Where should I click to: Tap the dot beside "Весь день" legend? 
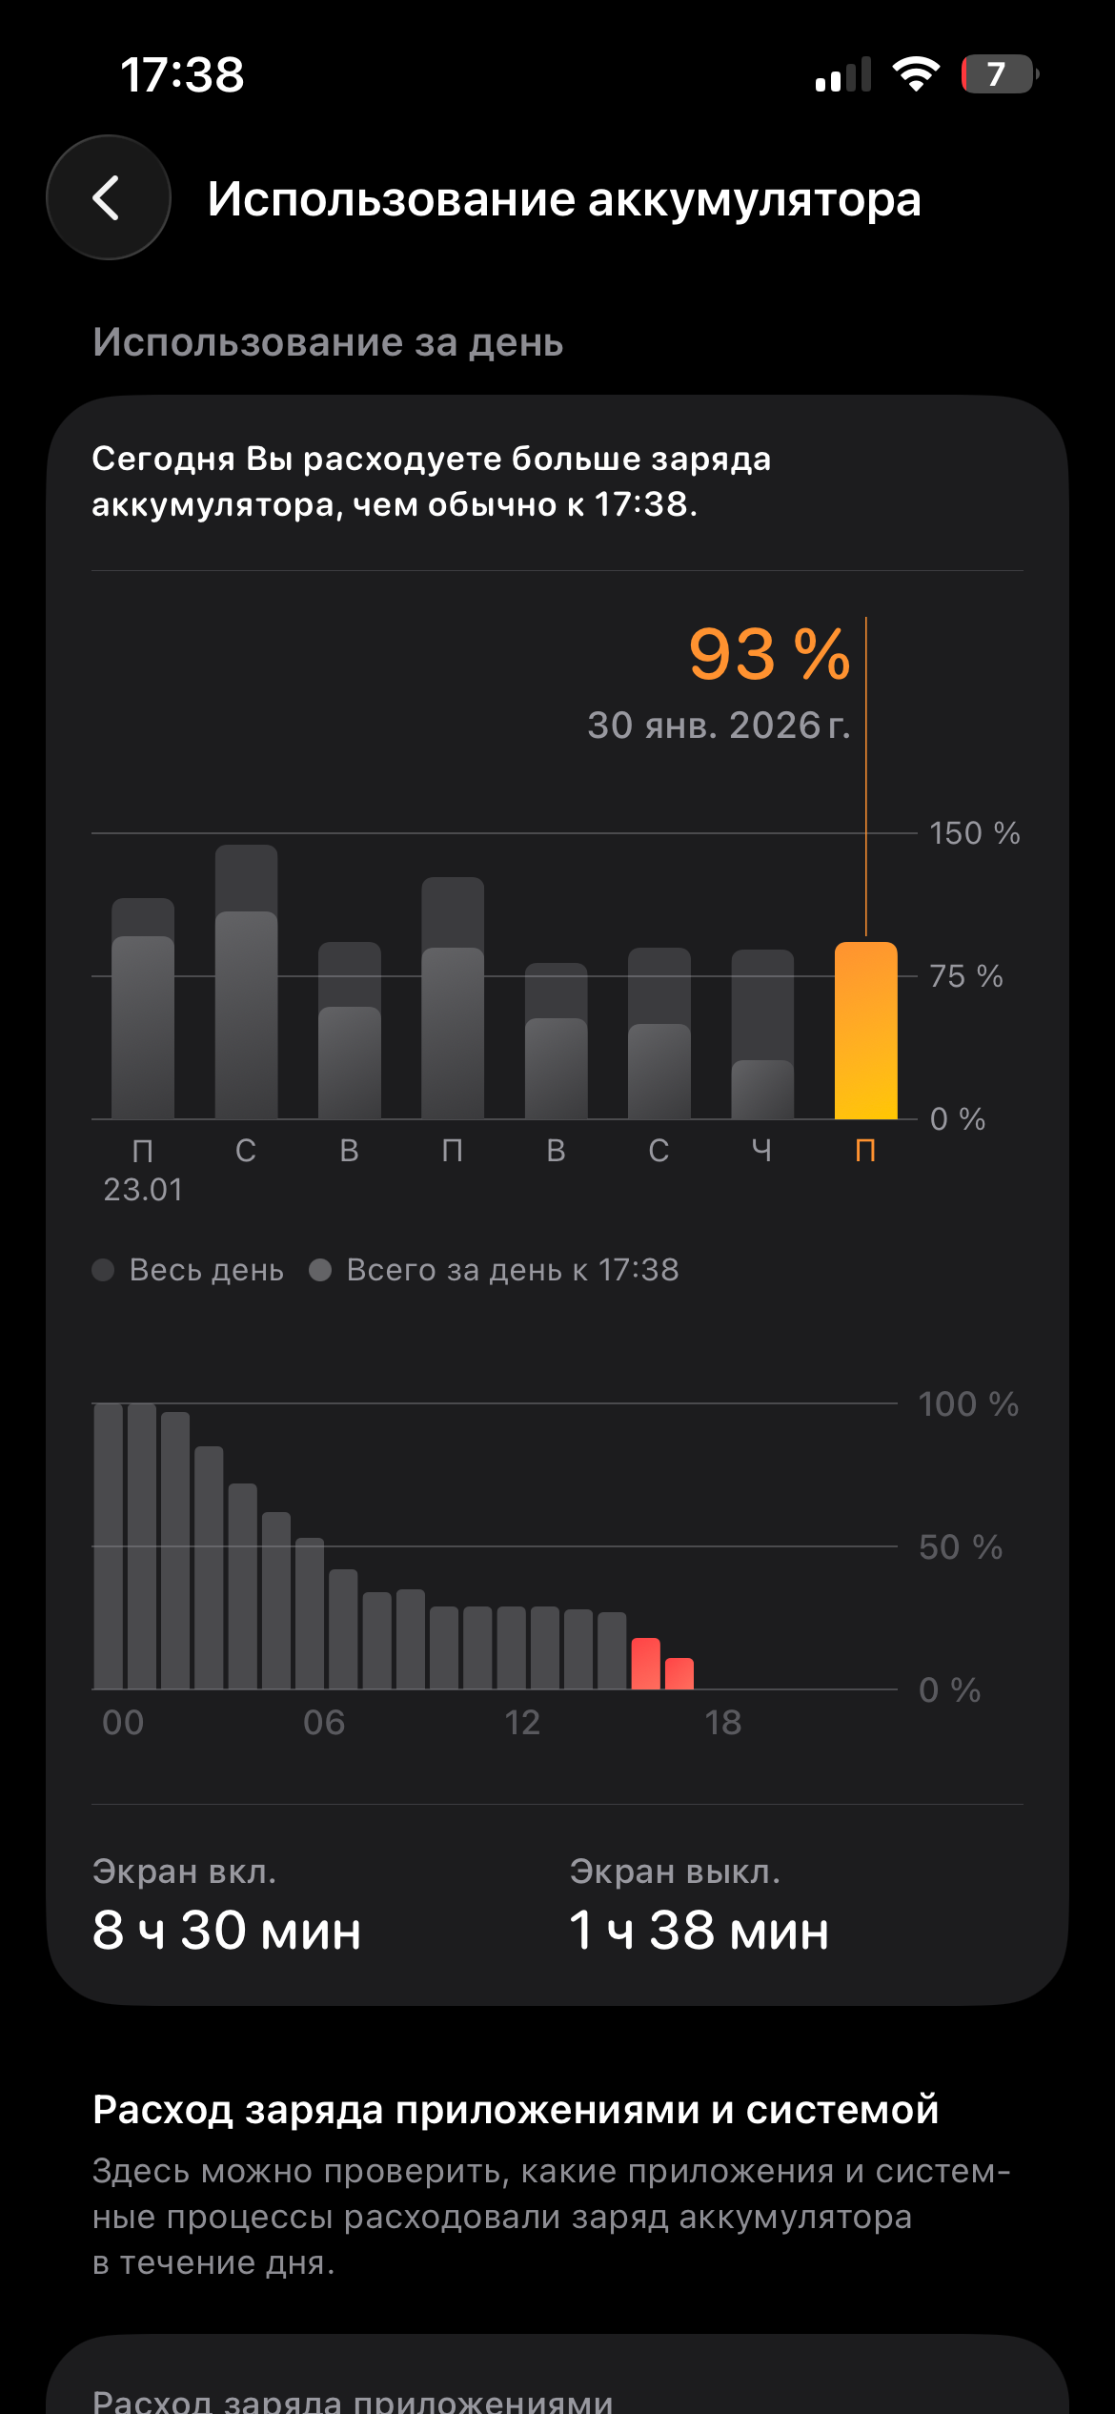(x=103, y=1270)
